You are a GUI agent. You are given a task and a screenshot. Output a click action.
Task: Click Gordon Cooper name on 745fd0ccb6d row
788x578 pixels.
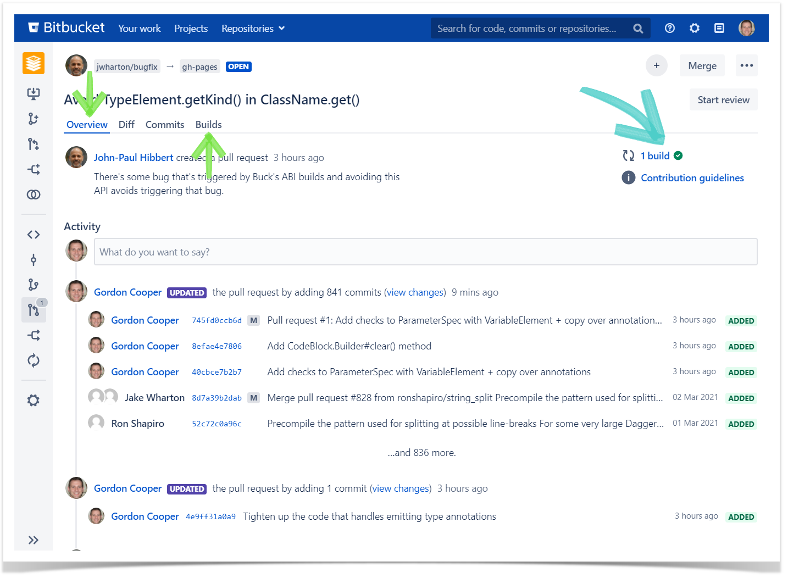coord(145,320)
